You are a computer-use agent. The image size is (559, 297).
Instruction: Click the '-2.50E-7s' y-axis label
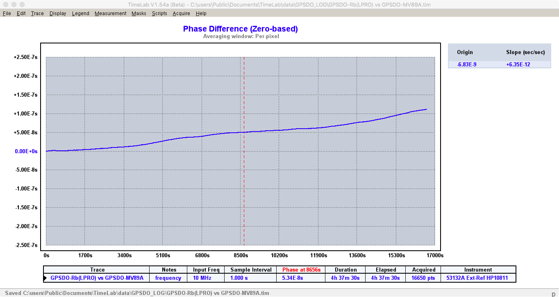click(x=26, y=245)
